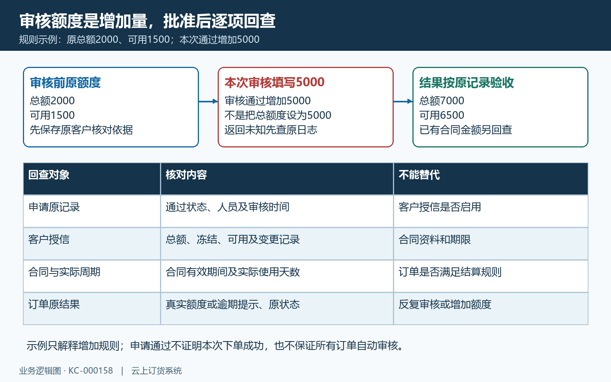The height and width of the screenshot is (382, 611).
Task: Click the line 不是把总额度设为5000
Action: [x=278, y=115]
